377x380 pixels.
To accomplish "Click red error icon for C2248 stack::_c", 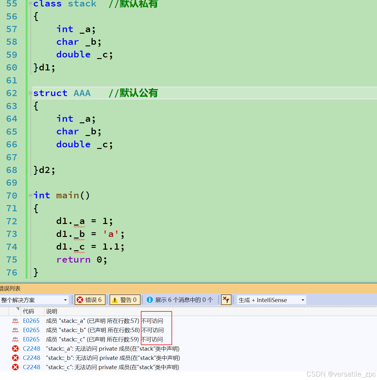I will tap(15, 367).
